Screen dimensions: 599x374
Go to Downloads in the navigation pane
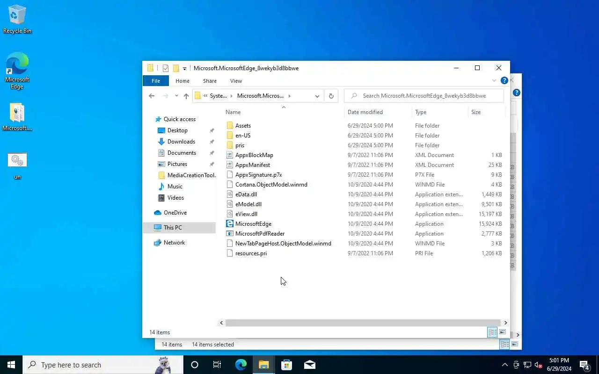(181, 142)
